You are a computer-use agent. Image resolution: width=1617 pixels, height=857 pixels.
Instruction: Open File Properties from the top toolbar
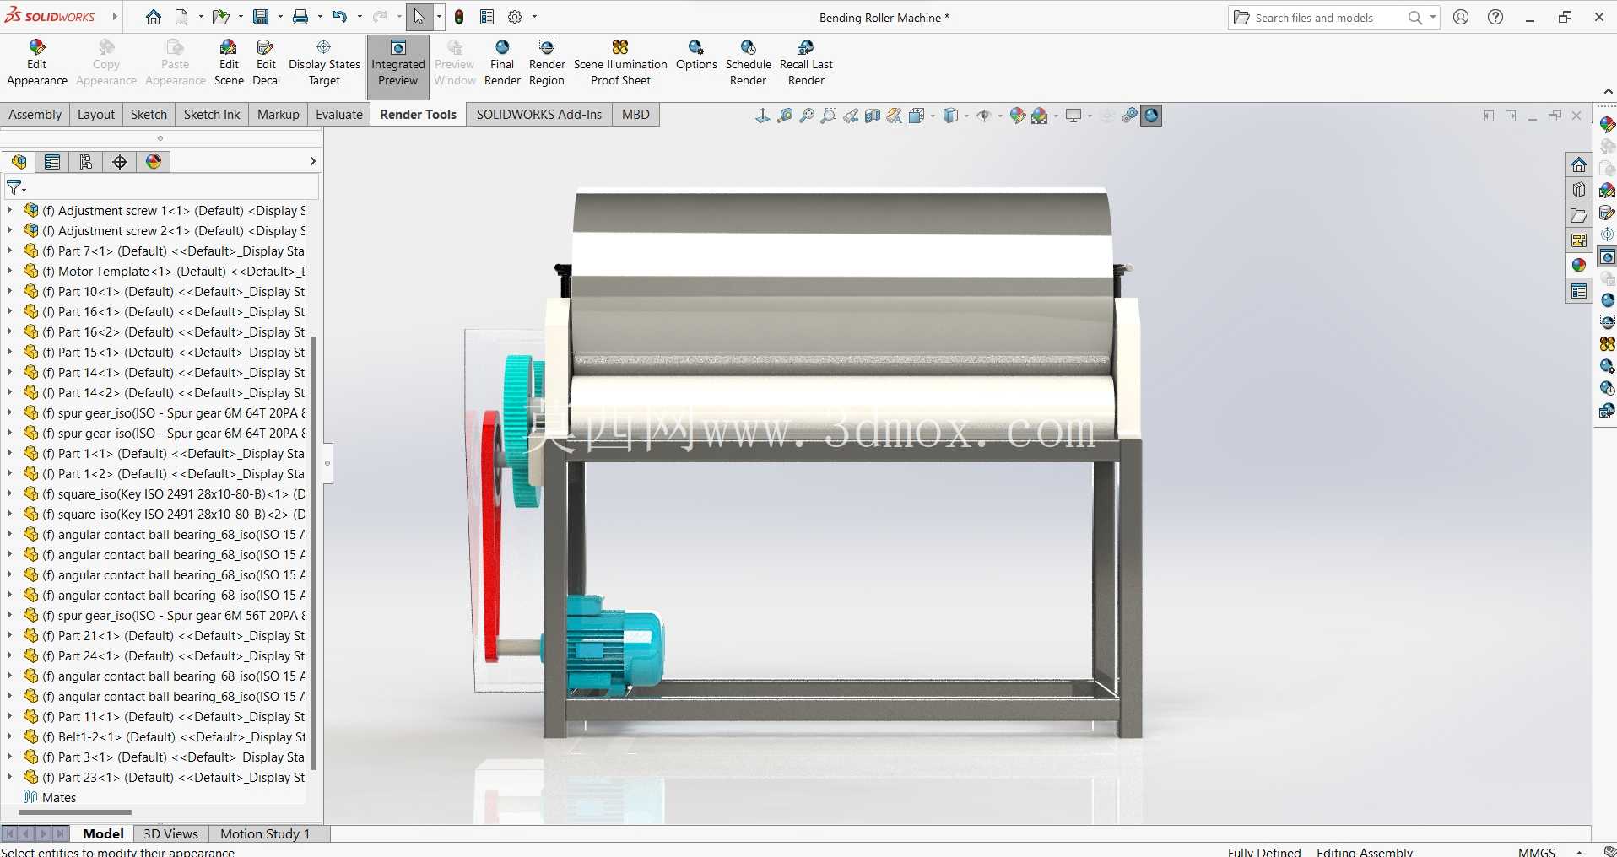(x=487, y=17)
